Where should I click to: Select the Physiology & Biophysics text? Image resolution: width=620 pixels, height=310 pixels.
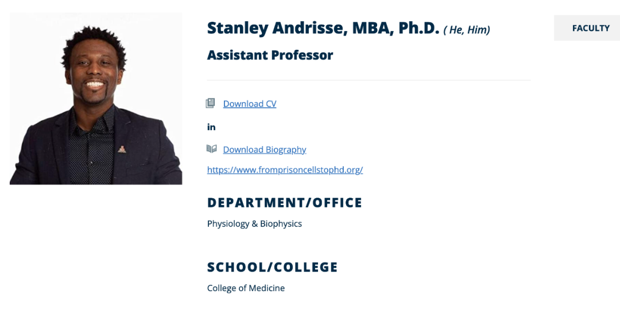(x=254, y=223)
